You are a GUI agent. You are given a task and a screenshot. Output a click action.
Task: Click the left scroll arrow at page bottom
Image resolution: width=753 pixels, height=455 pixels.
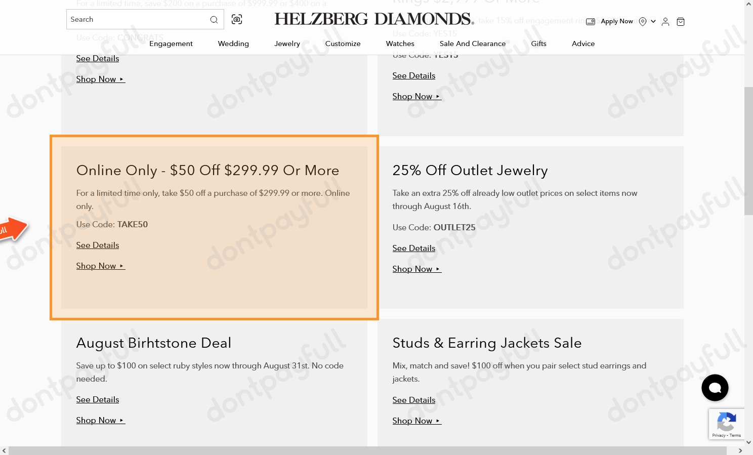(x=4, y=450)
